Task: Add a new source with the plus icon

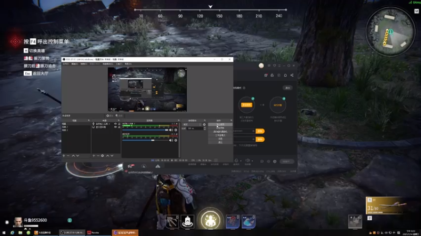Action: 94,155
